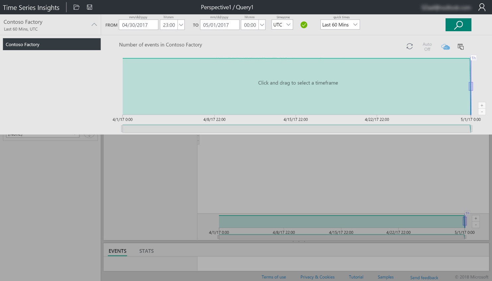Click the blue cloud storage icon
The width and height of the screenshot is (492, 281).
pyautogui.click(x=445, y=47)
